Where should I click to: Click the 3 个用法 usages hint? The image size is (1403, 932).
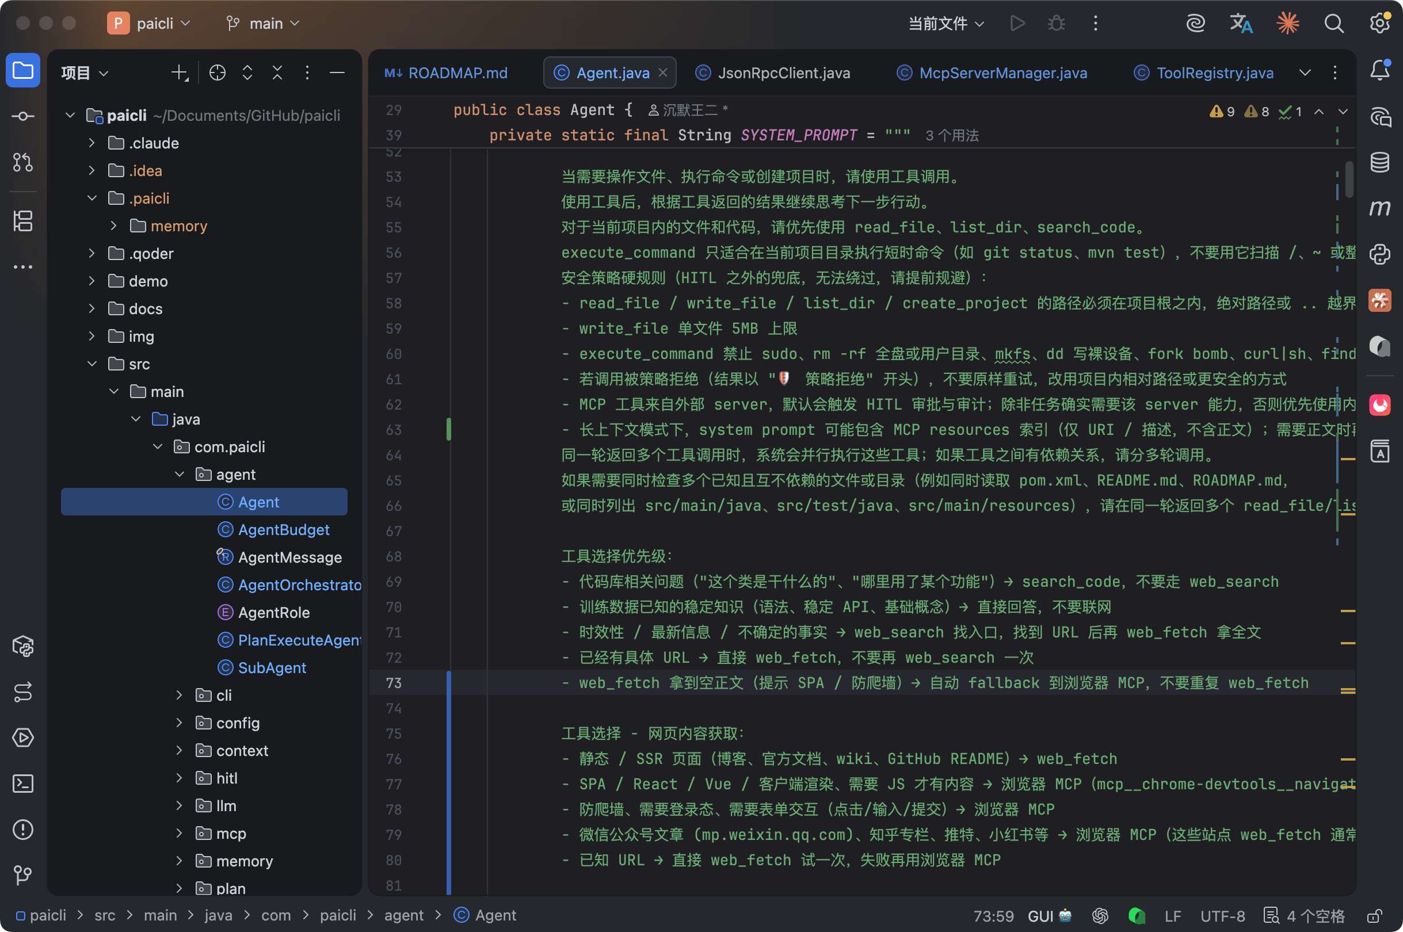click(952, 136)
